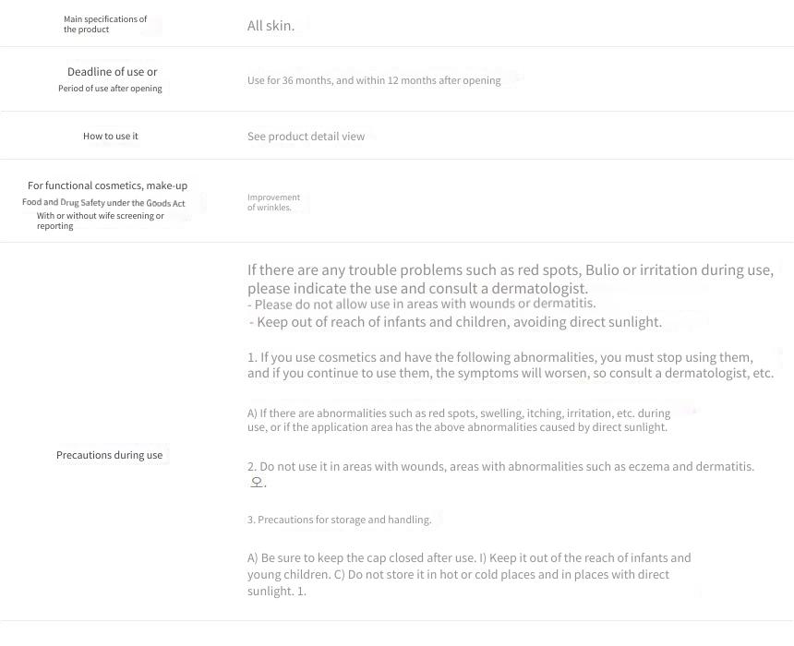Click 'Please do not allow use in areas with wounds' line
The width and height of the screenshot is (794, 646).
coord(421,304)
